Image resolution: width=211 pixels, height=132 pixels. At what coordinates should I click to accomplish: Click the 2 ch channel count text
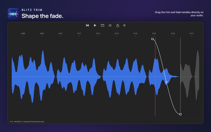click(x=11, y=121)
